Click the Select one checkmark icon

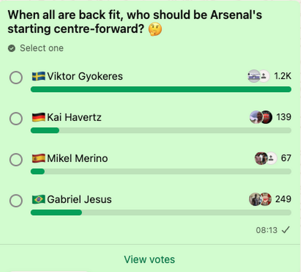12,49
